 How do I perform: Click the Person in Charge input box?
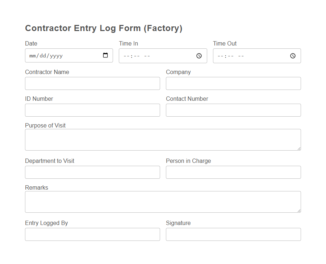pos(233,172)
